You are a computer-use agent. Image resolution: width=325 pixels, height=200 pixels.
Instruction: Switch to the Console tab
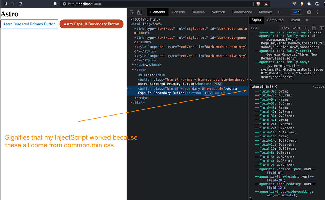(178, 12)
